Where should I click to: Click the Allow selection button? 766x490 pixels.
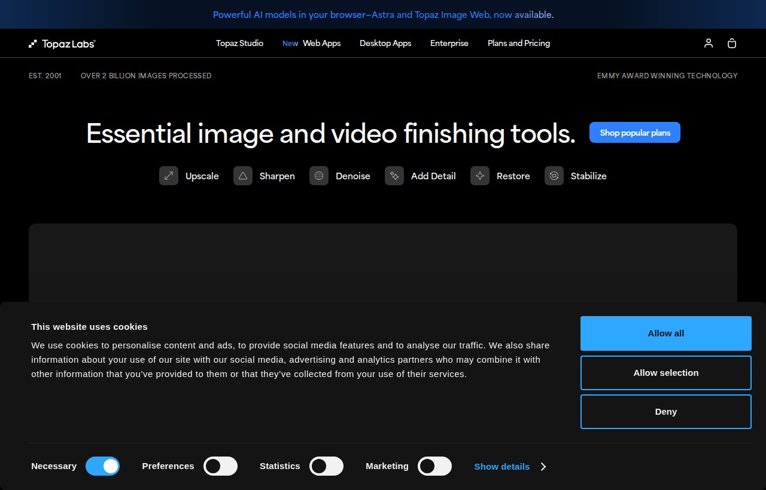(x=666, y=373)
